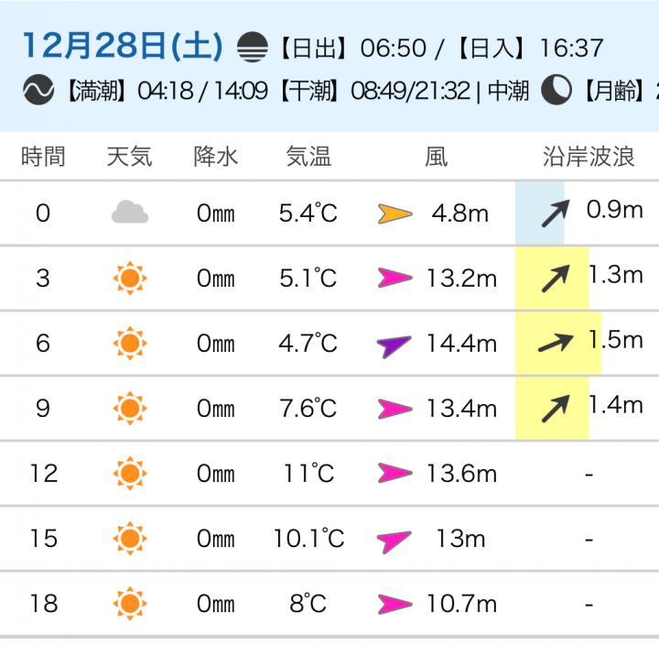Click the yellow wave cell at hour 9
This screenshot has height=645, width=659.
pyautogui.click(x=551, y=409)
